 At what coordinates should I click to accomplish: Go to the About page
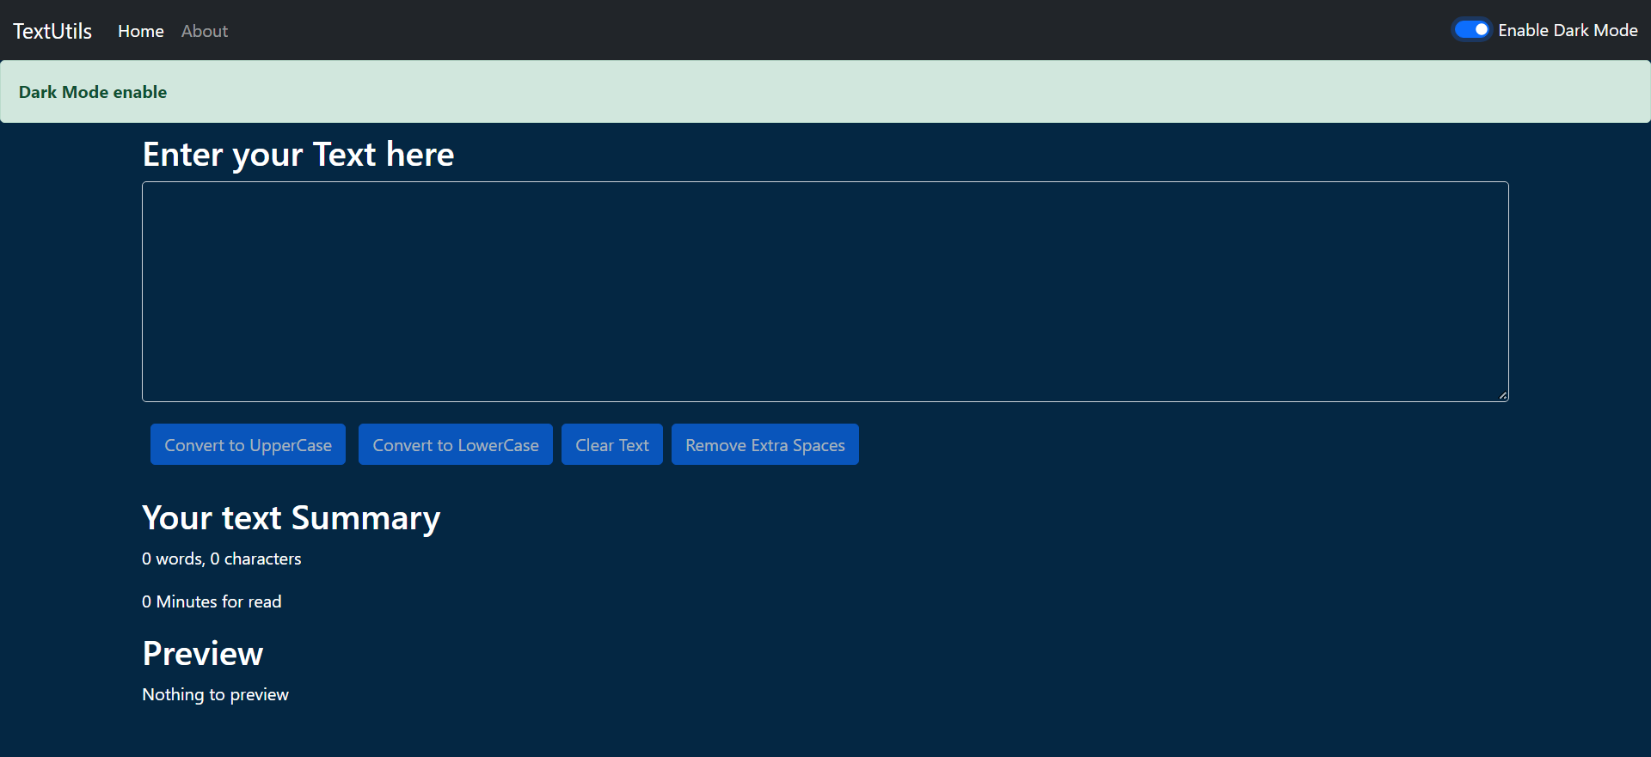click(x=205, y=31)
